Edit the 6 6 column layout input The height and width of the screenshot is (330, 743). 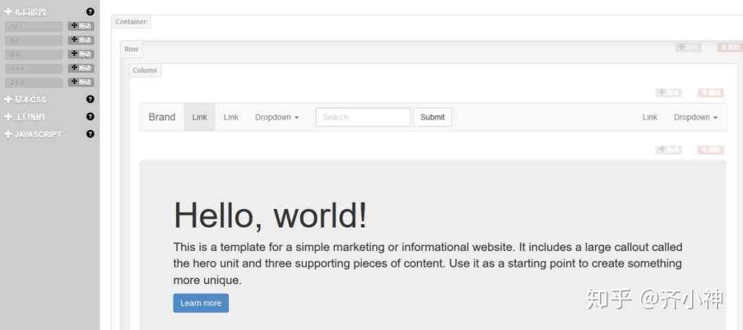click(34, 41)
